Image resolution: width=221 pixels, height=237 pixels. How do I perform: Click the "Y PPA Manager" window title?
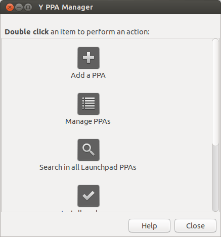(x=66, y=7)
